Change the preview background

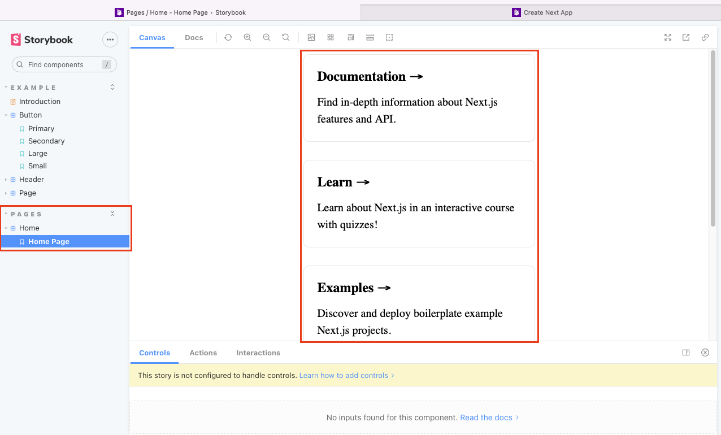pos(311,37)
